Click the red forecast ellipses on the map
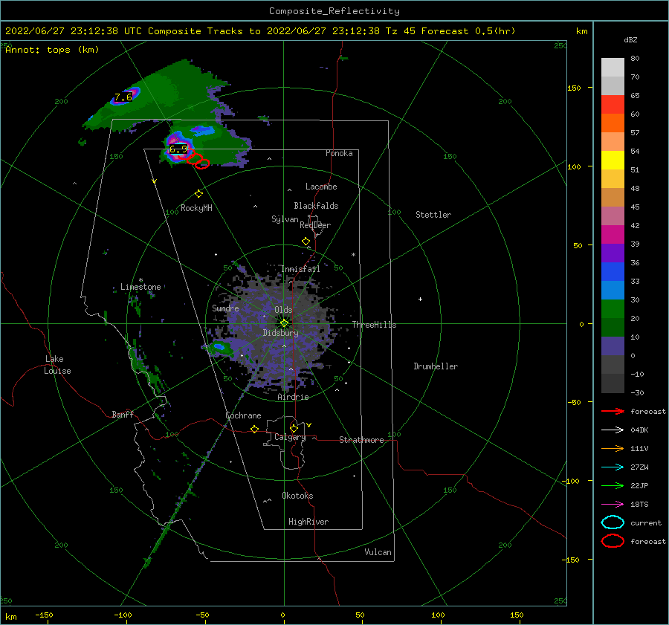669x625 pixels. coord(197,160)
